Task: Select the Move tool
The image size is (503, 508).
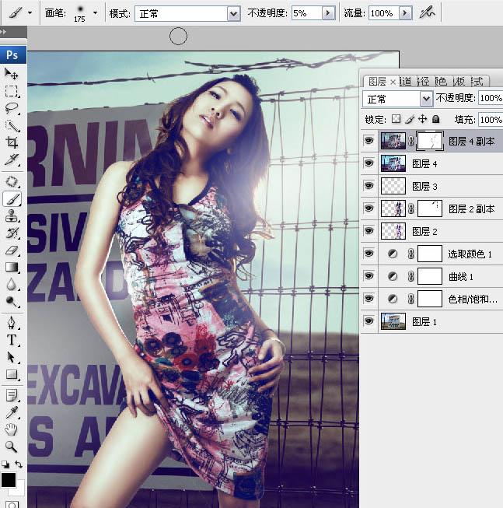Action: (x=12, y=74)
